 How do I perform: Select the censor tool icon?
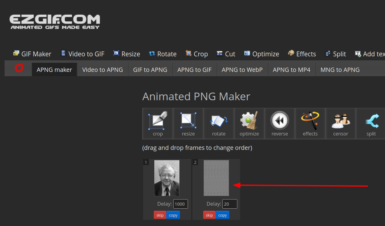pos(341,123)
